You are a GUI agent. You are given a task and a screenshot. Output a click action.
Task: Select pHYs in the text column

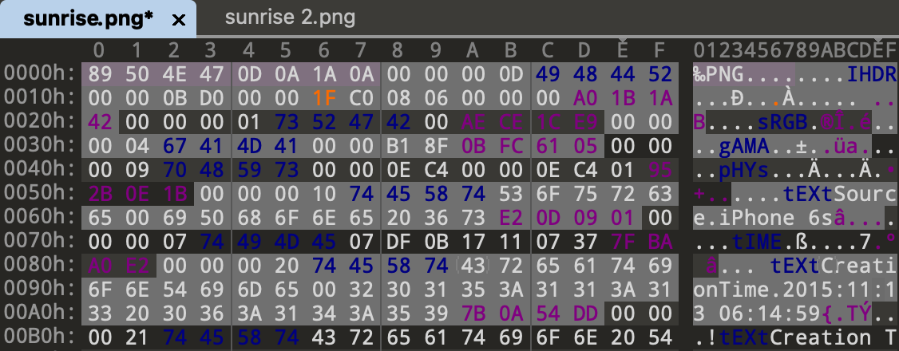(743, 171)
